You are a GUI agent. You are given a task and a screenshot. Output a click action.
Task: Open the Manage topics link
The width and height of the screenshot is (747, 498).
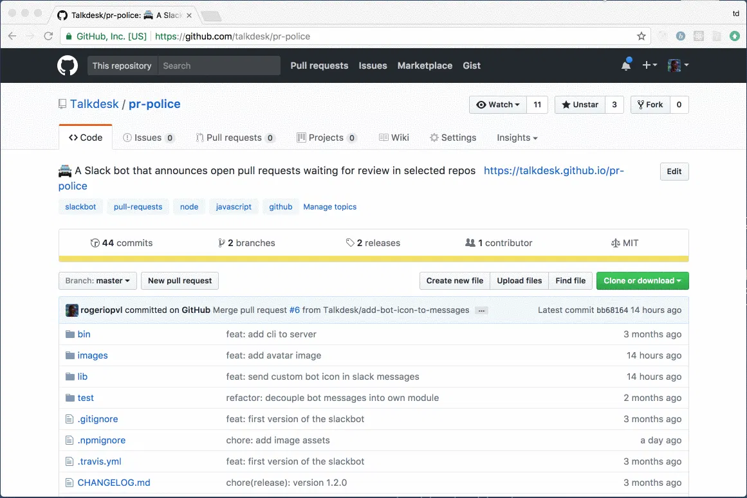pyautogui.click(x=329, y=207)
